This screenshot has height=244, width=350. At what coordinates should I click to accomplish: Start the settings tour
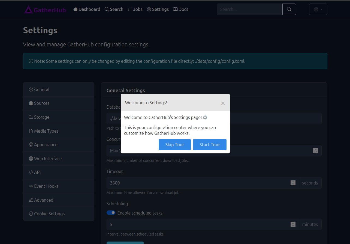(210, 145)
